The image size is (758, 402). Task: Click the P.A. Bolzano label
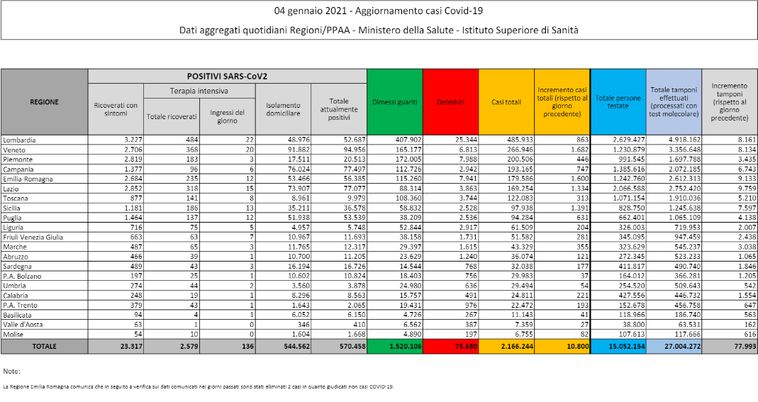point(22,276)
